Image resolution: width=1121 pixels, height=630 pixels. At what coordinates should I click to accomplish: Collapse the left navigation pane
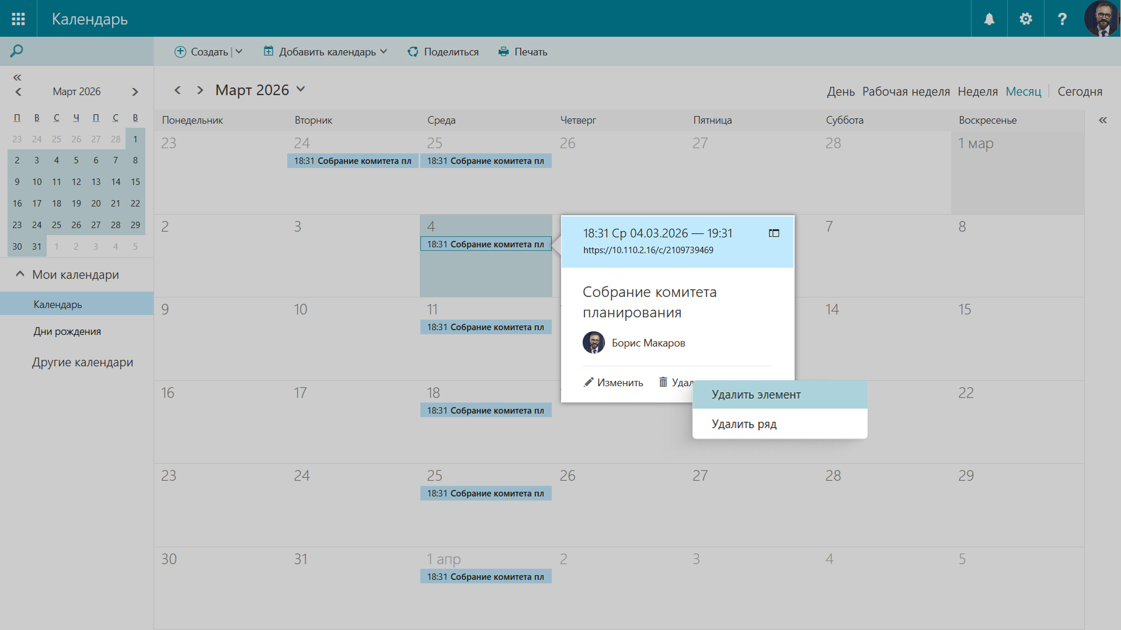pyautogui.click(x=17, y=78)
